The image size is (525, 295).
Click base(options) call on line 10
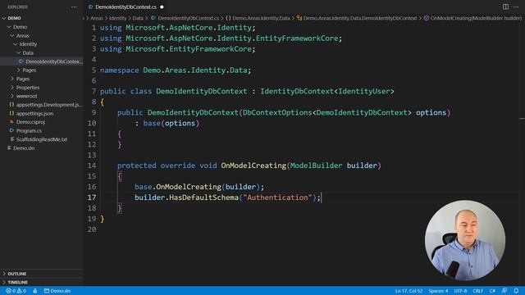[171, 124]
